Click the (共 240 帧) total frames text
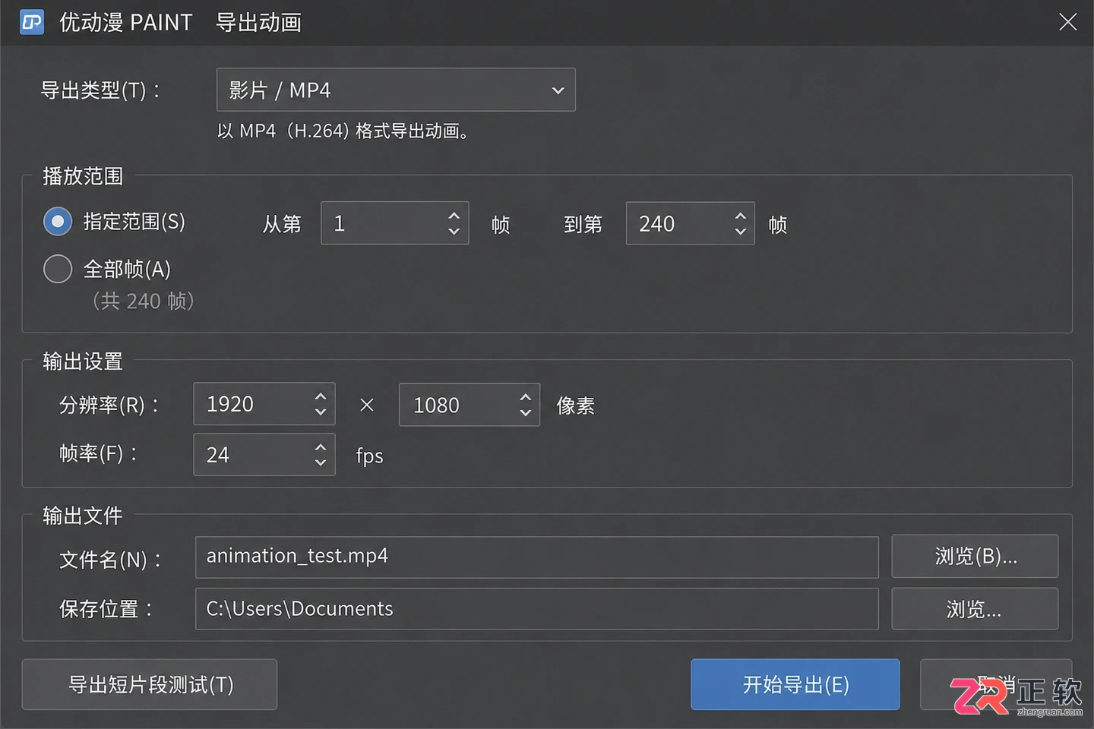The image size is (1094, 729). pyautogui.click(x=144, y=301)
